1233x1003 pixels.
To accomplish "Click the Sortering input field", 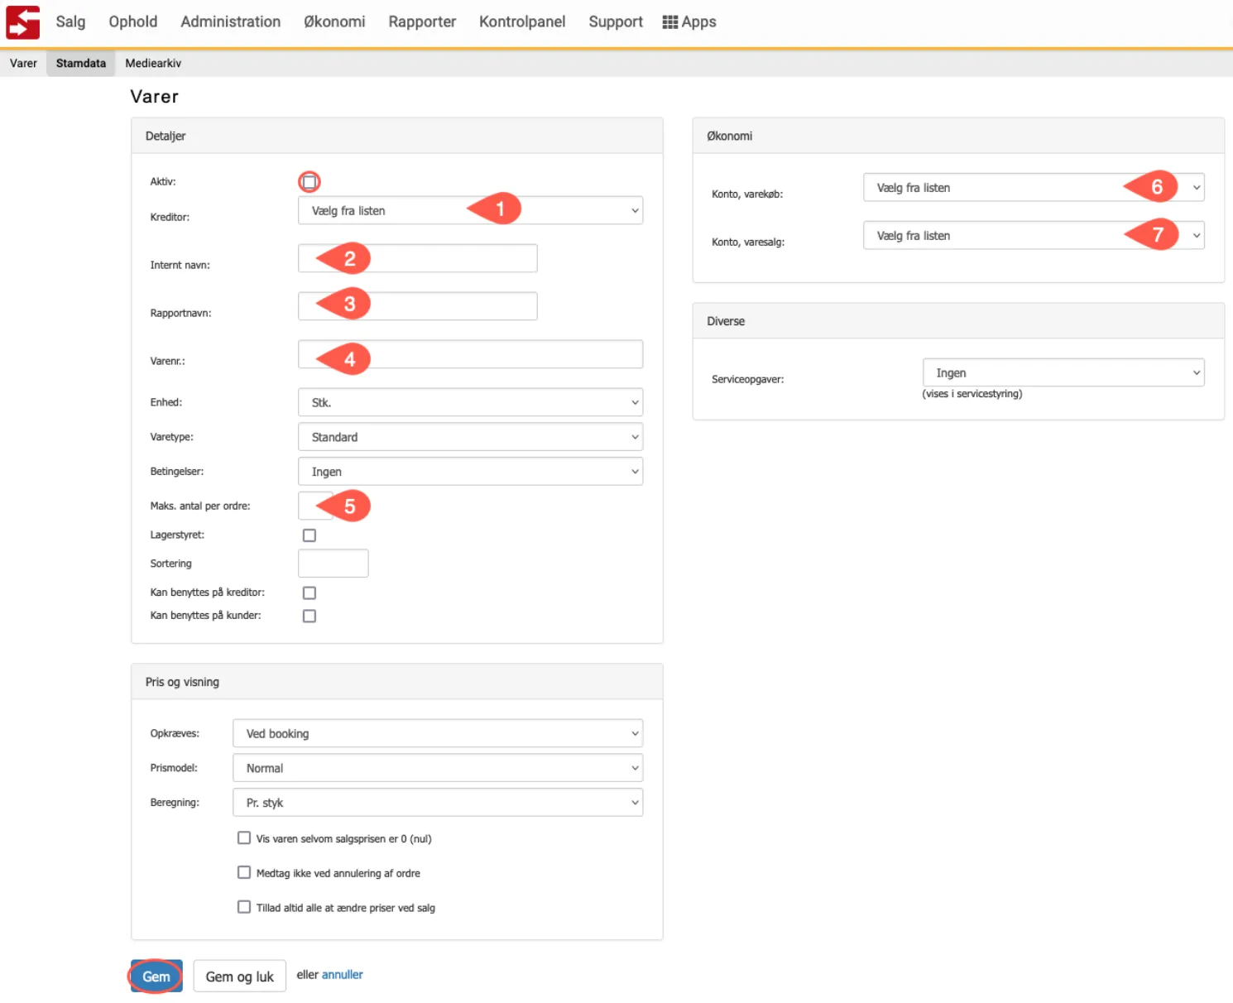I will tap(333, 564).
